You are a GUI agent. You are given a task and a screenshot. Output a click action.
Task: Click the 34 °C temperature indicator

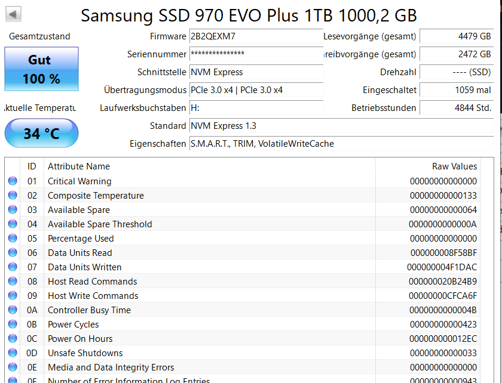pyautogui.click(x=41, y=133)
